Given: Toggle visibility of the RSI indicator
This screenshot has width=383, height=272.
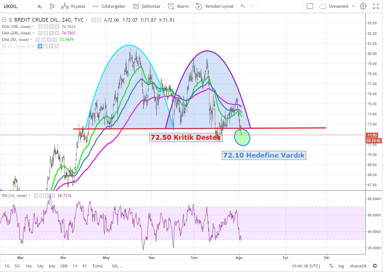Looking at the screenshot, I should (36, 196).
